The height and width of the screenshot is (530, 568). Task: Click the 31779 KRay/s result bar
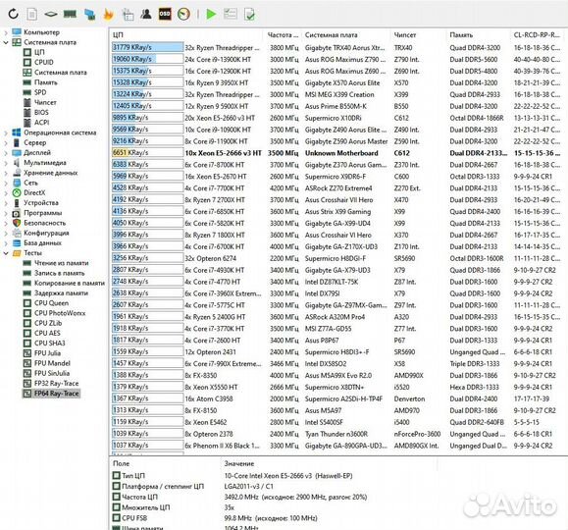click(147, 47)
